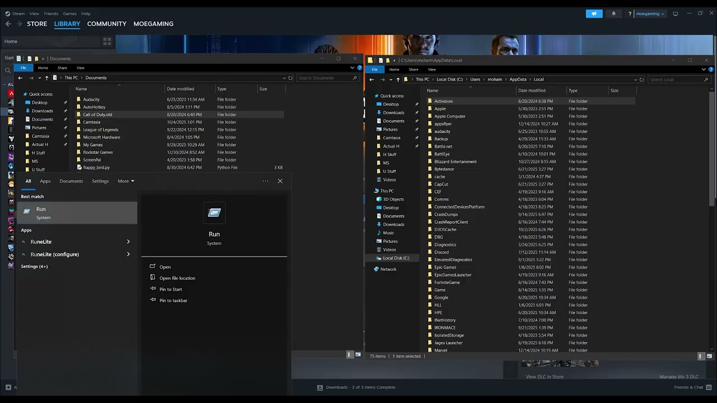Open help in the AppData Local window

[710, 69]
